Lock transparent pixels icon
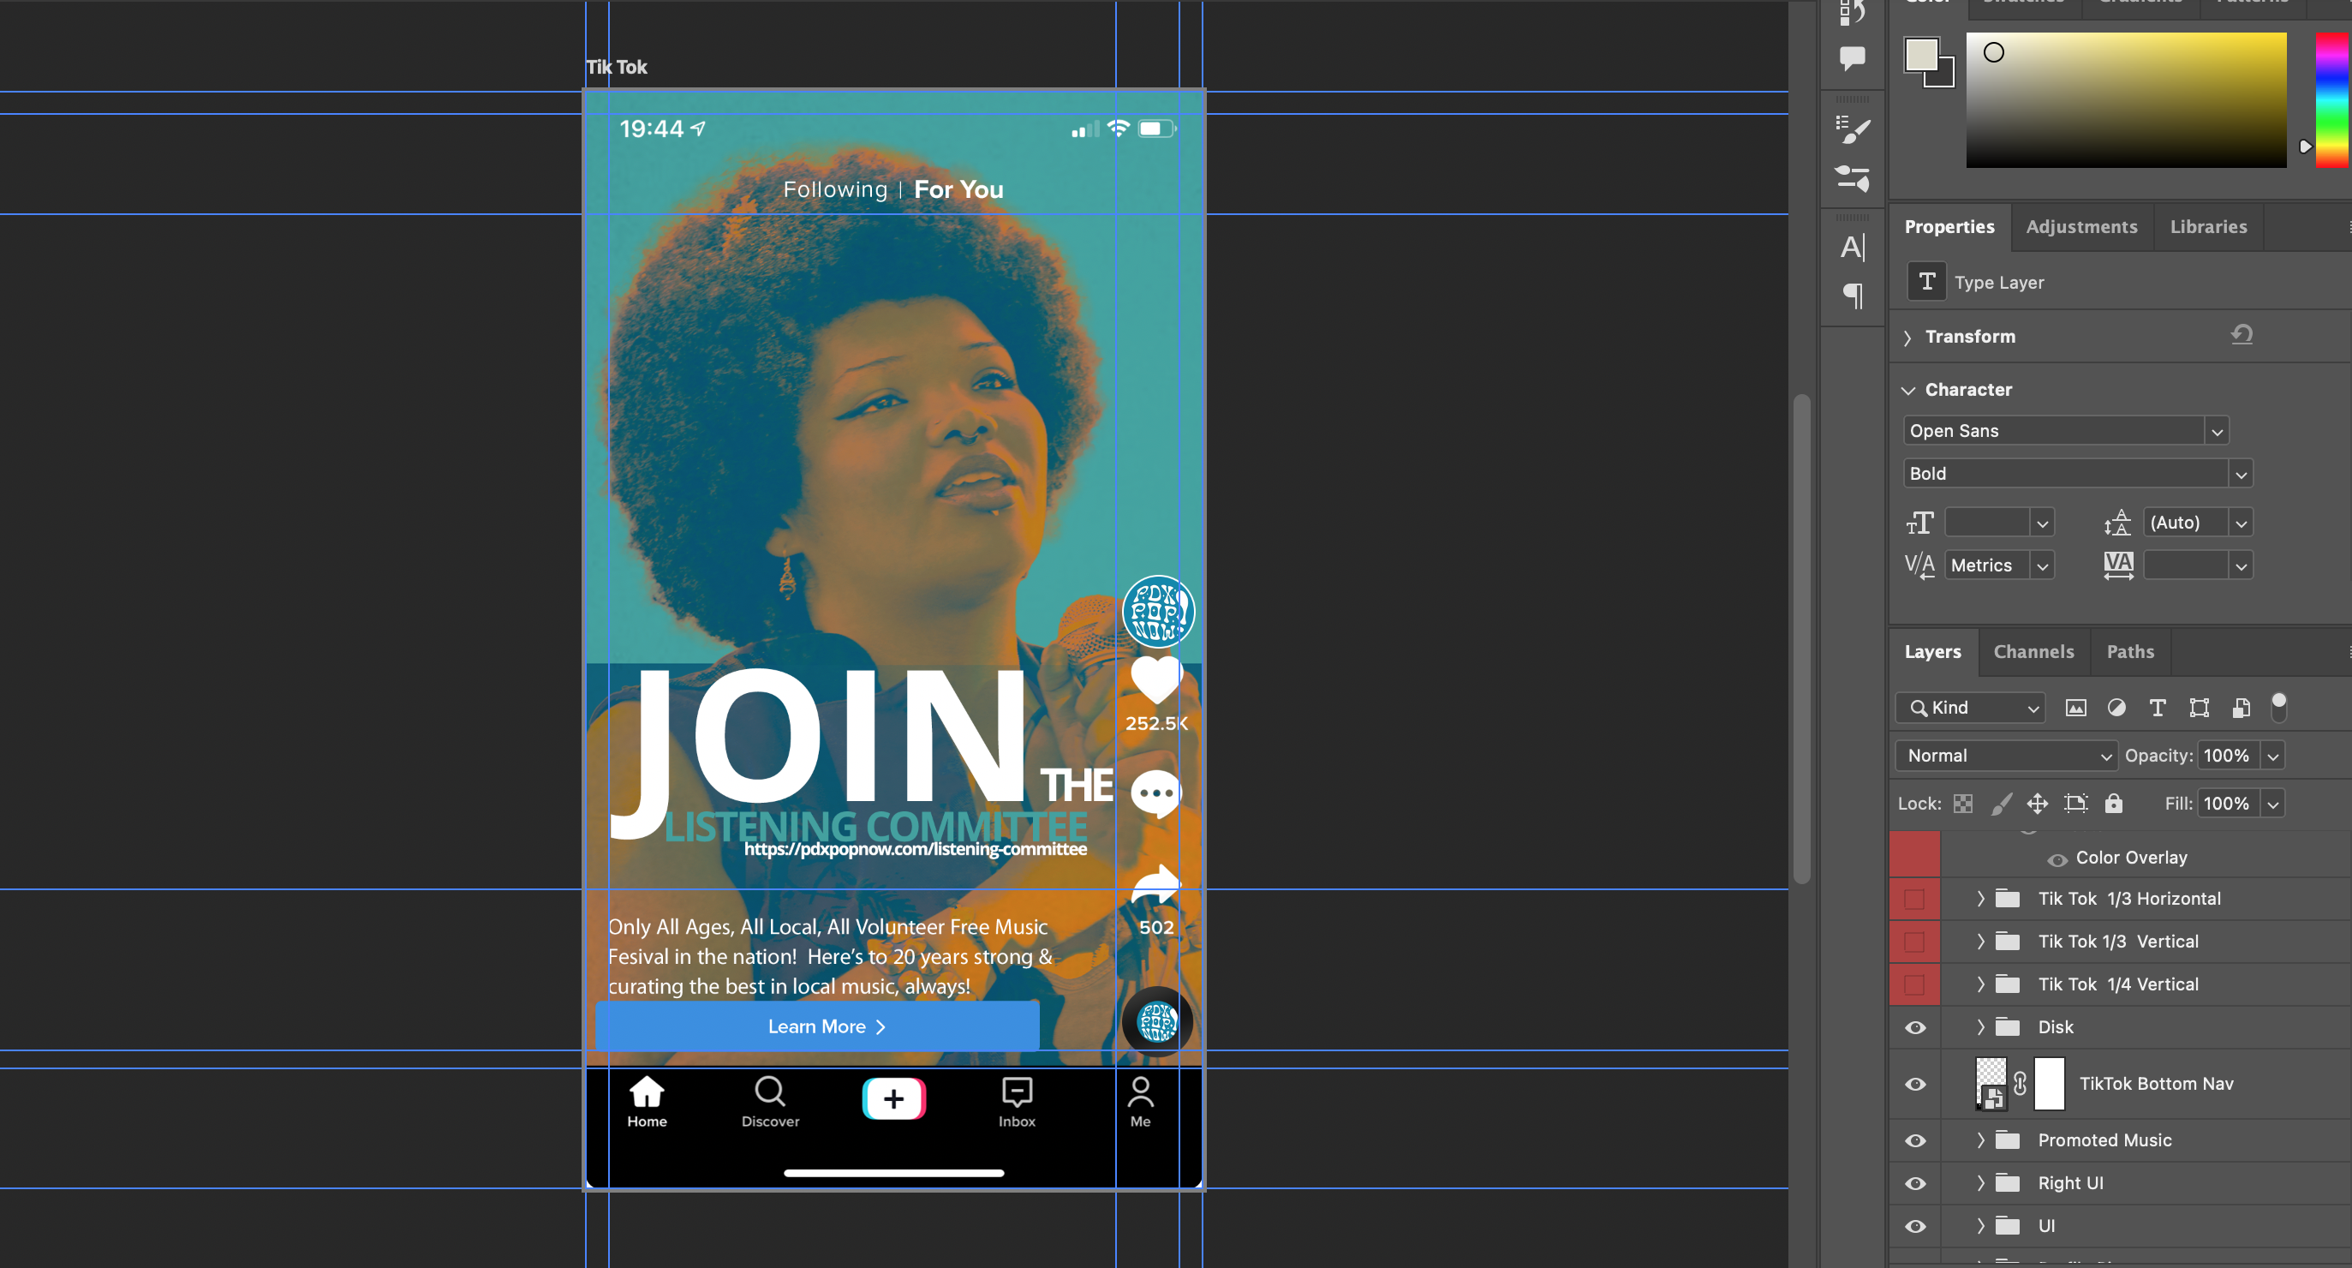This screenshot has width=2352, height=1268. coord(1963,804)
